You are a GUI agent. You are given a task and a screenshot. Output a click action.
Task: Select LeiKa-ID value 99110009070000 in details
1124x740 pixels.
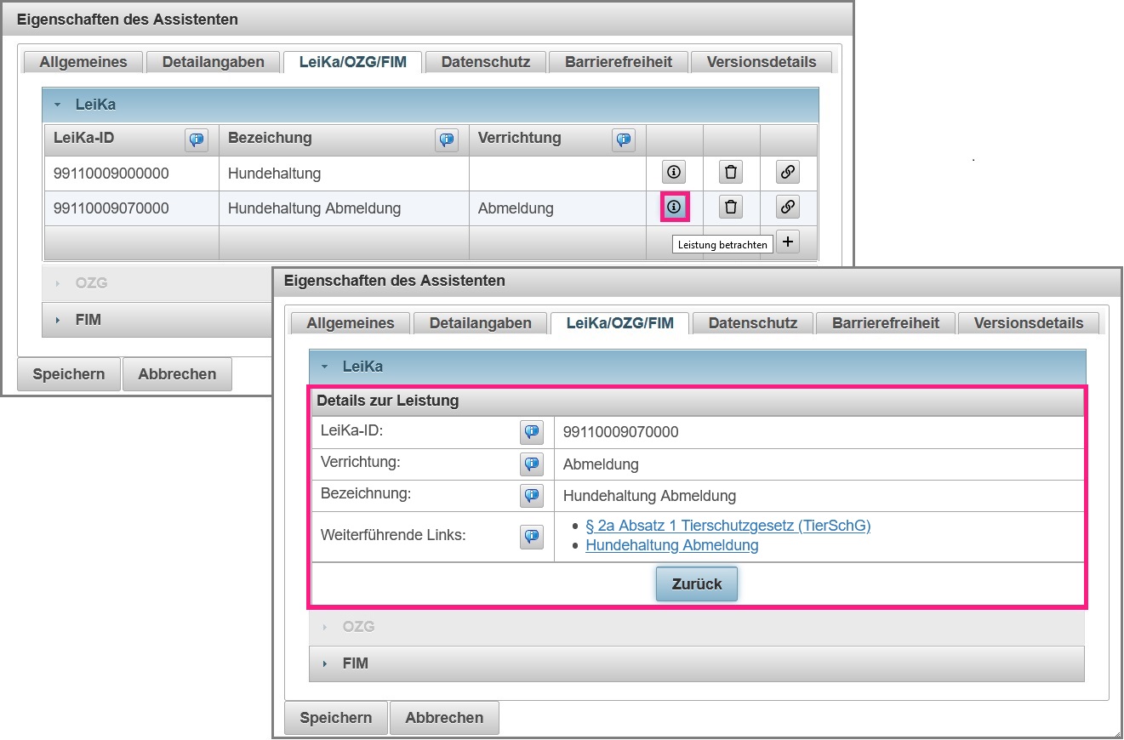tap(621, 432)
